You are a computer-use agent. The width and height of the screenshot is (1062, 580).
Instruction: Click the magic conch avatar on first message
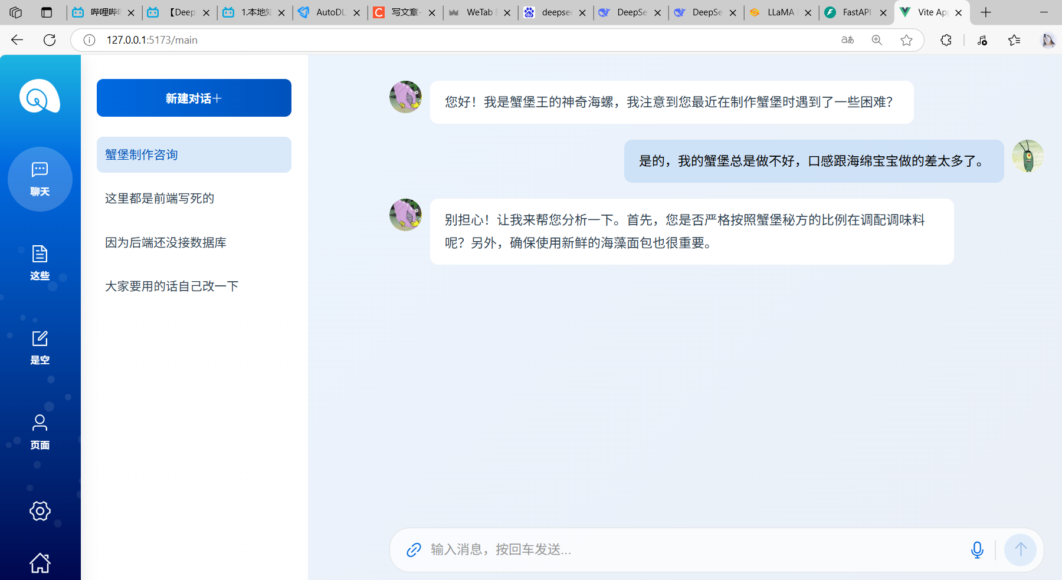[x=405, y=97]
